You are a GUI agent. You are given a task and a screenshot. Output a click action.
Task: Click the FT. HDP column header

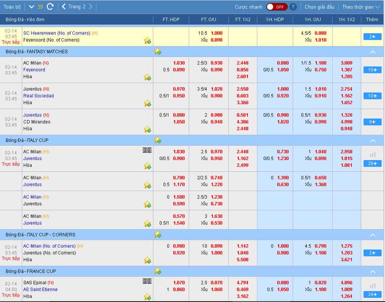click(171, 20)
